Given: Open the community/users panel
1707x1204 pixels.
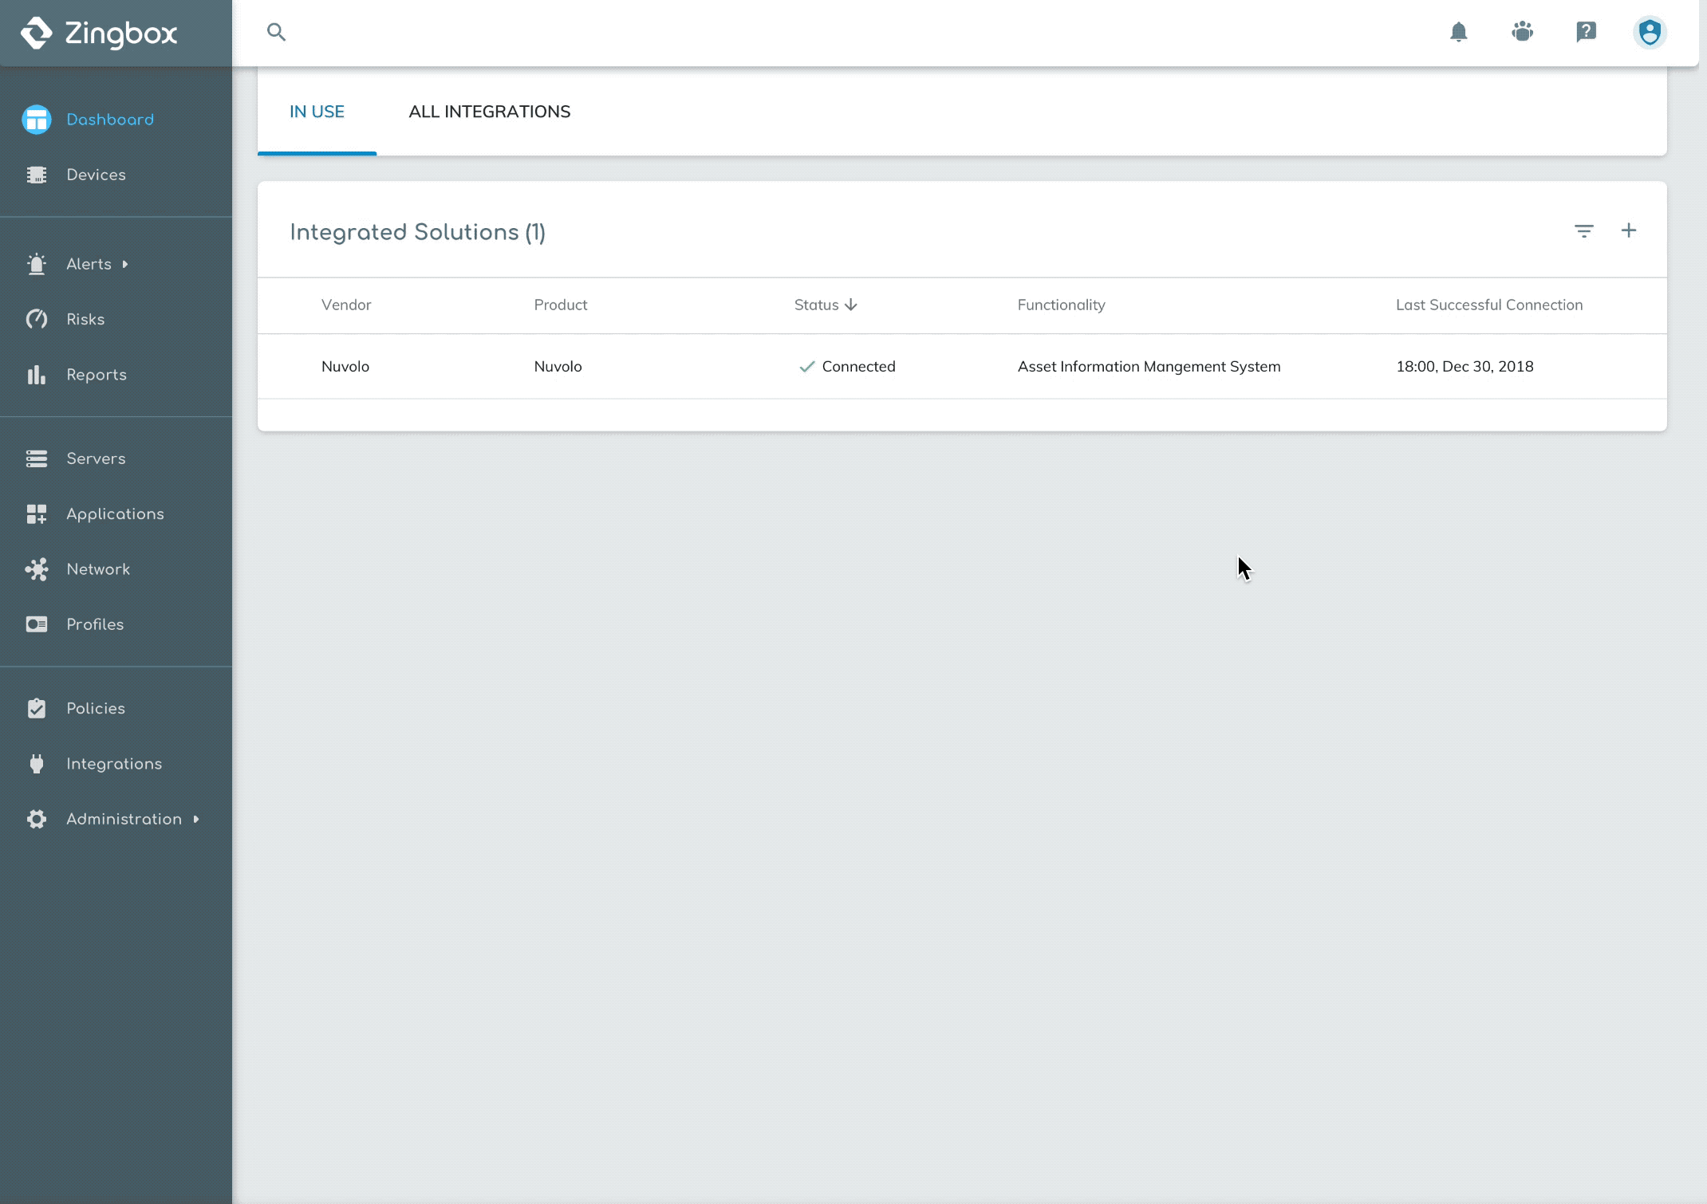Looking at the screenshot, I should click(x=1522, y=32).
